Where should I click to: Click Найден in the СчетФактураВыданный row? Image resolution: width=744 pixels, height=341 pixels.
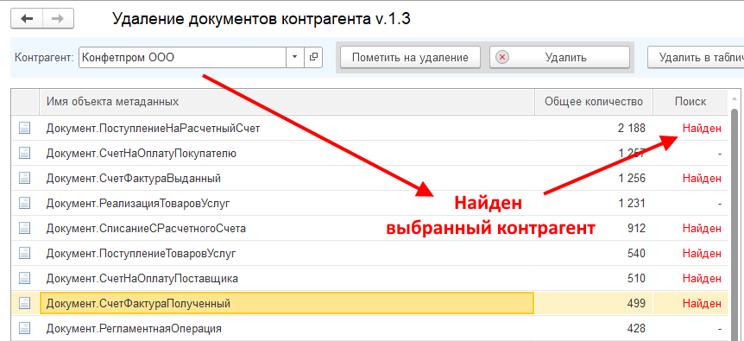(x=702, y=179)
